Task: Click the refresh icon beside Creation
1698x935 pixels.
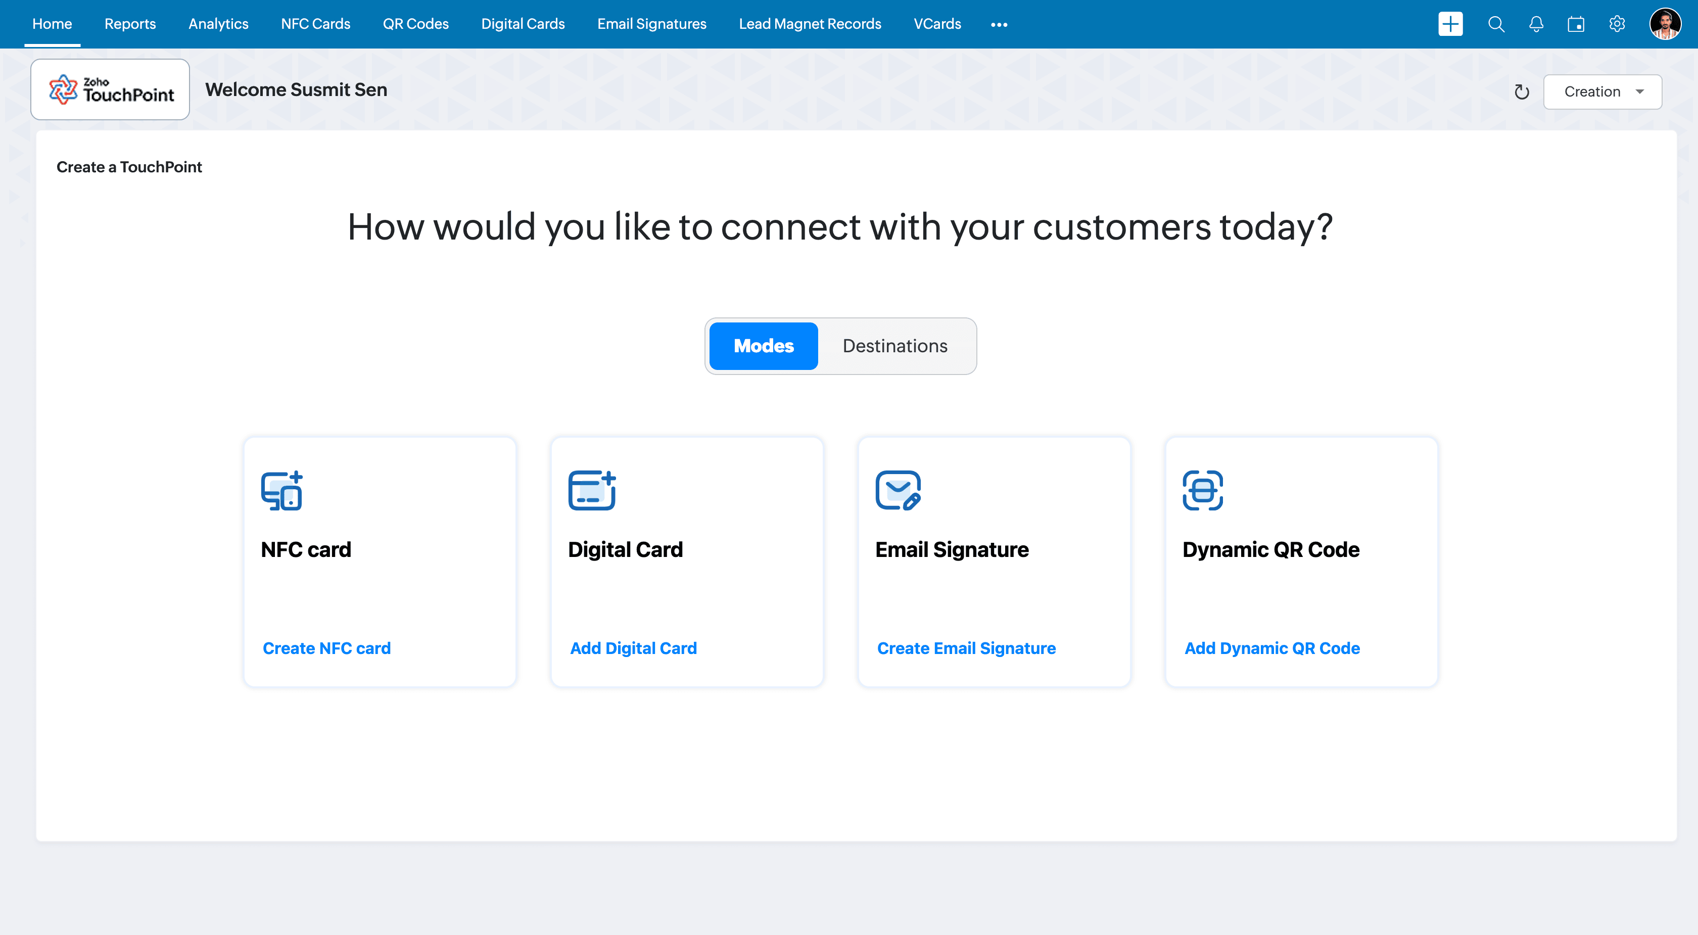Action: (1521, 91)
